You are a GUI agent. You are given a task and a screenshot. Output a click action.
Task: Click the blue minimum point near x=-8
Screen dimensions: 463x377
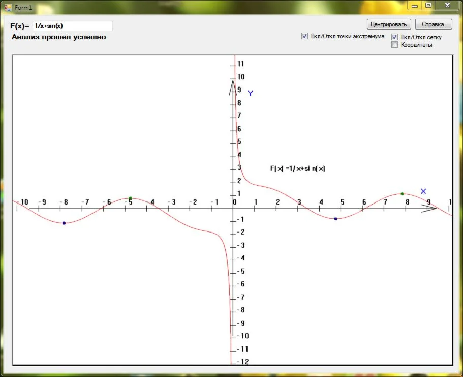tap(64, 223)
